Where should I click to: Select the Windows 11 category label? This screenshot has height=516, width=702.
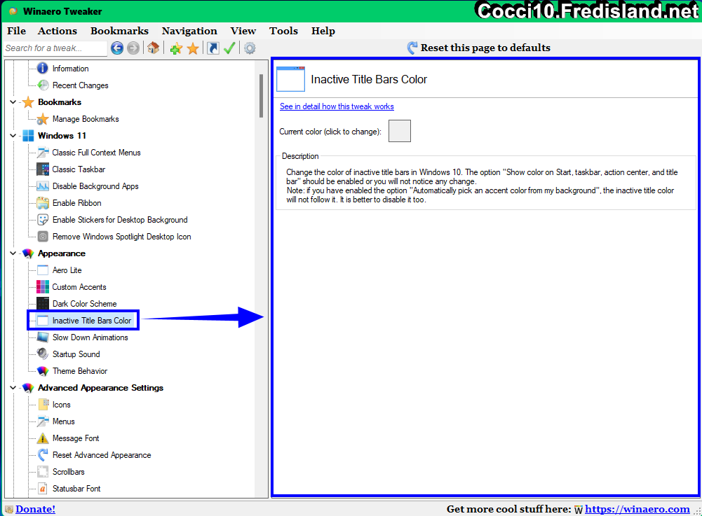click(62, 136)
